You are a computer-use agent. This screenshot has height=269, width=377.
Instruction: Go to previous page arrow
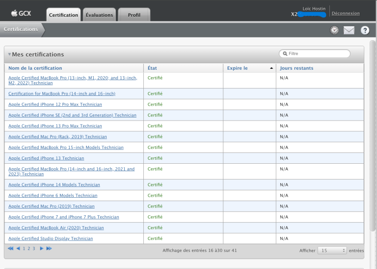click(18, 248)
